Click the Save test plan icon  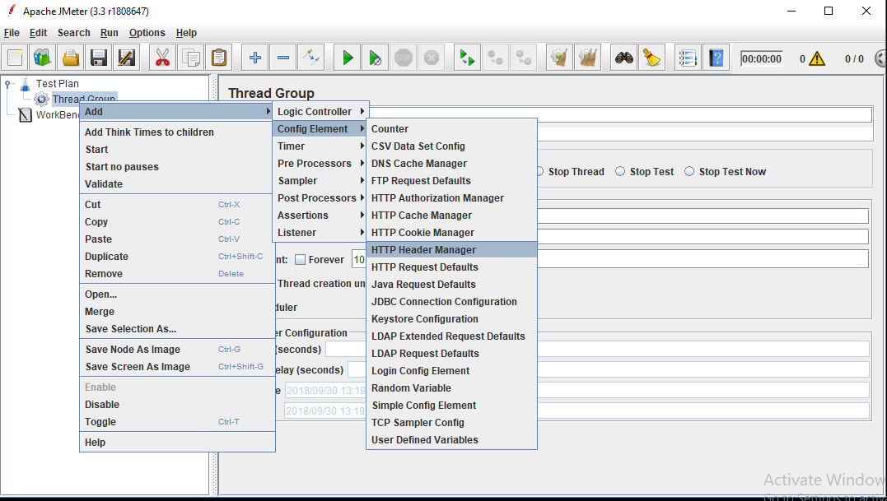pos(98,57)
